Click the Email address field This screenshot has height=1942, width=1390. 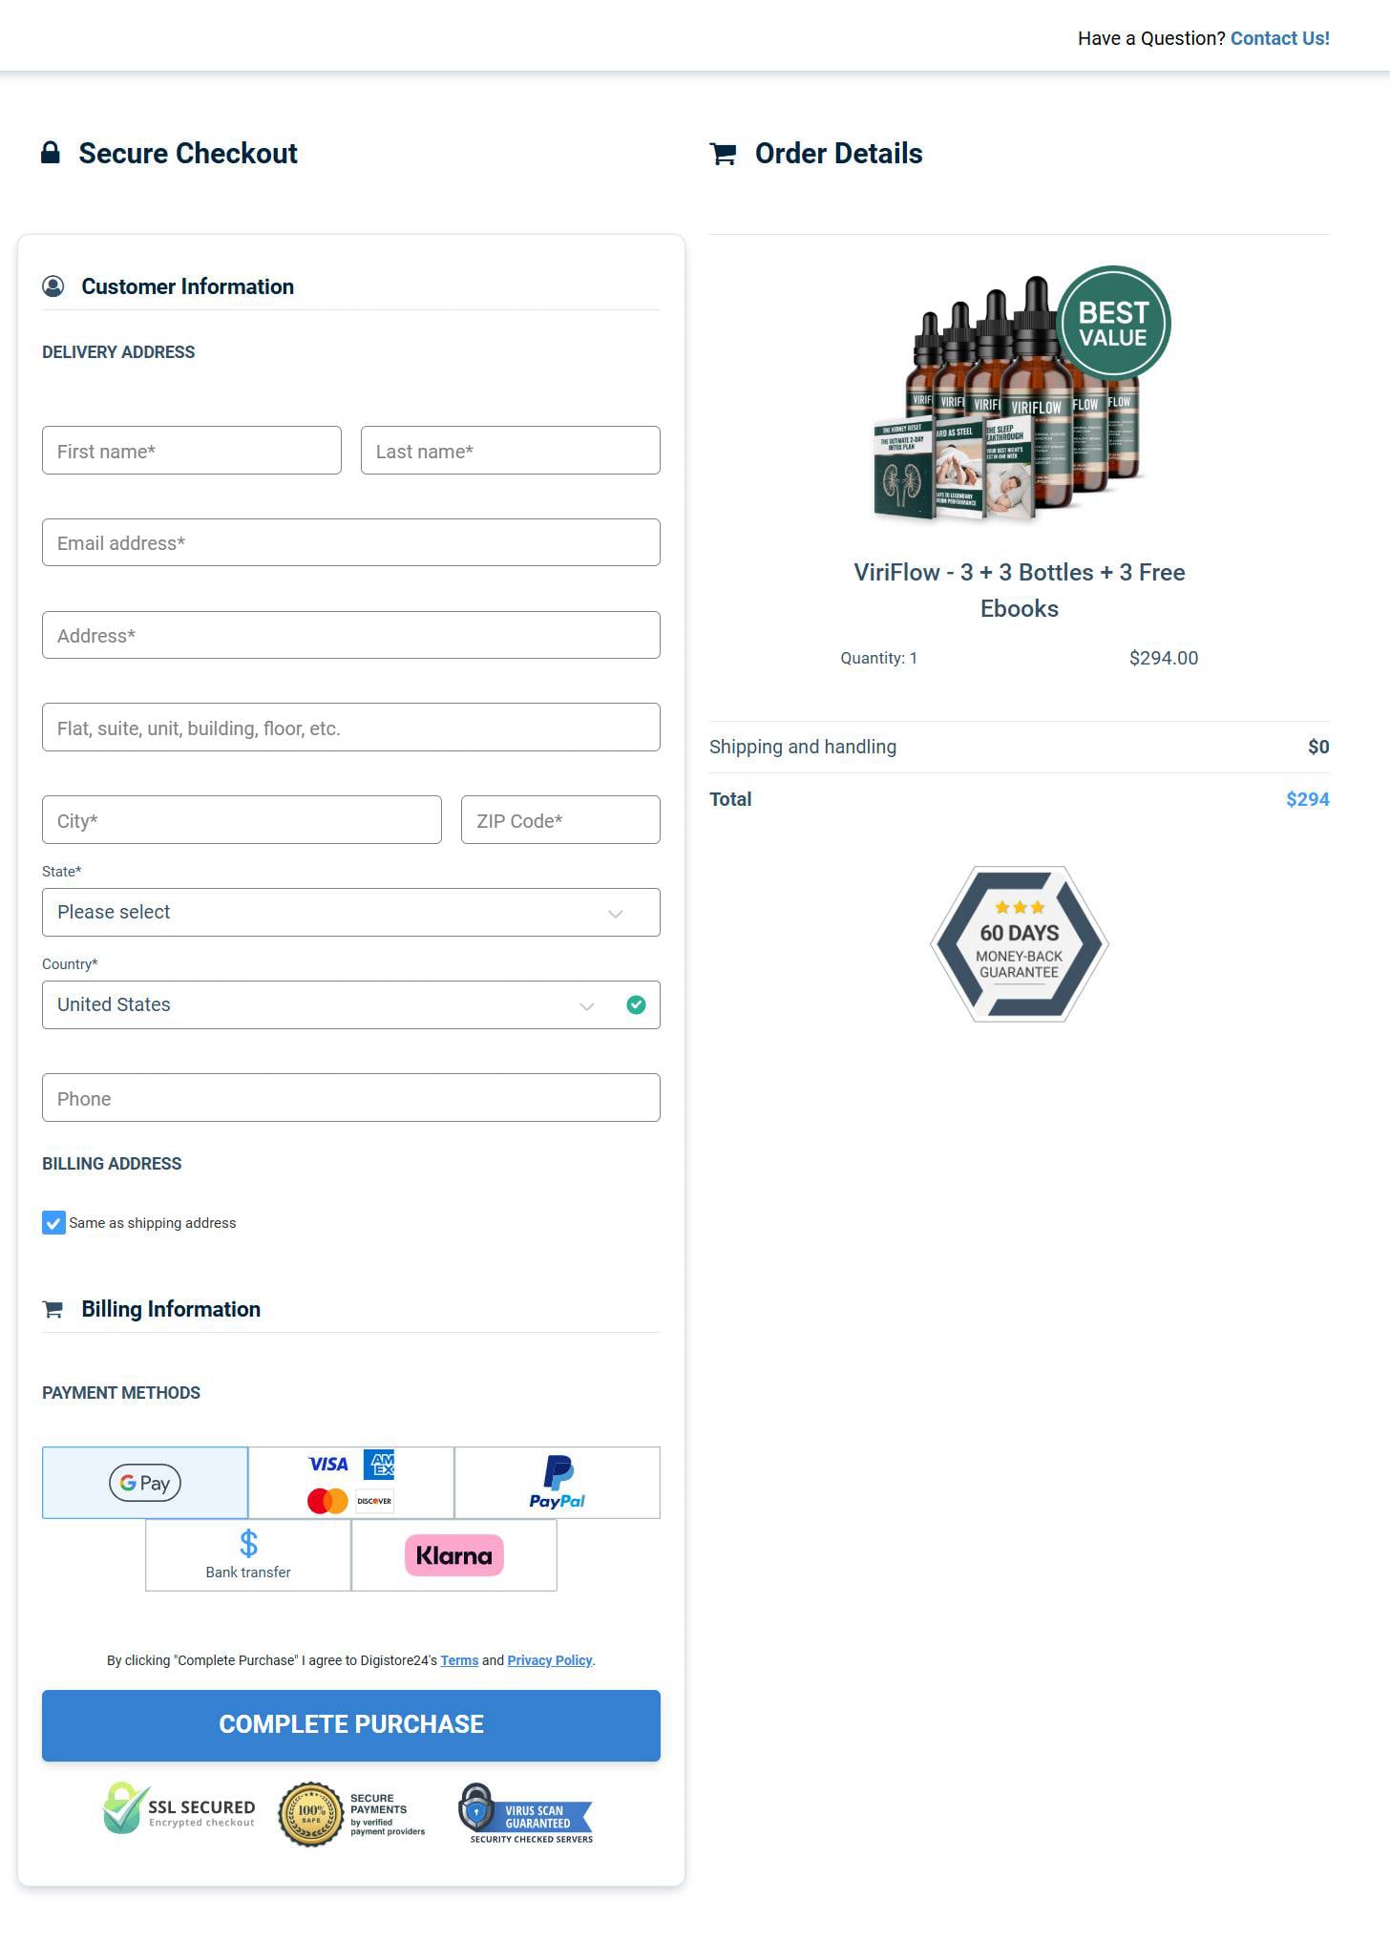pos(351,542)
